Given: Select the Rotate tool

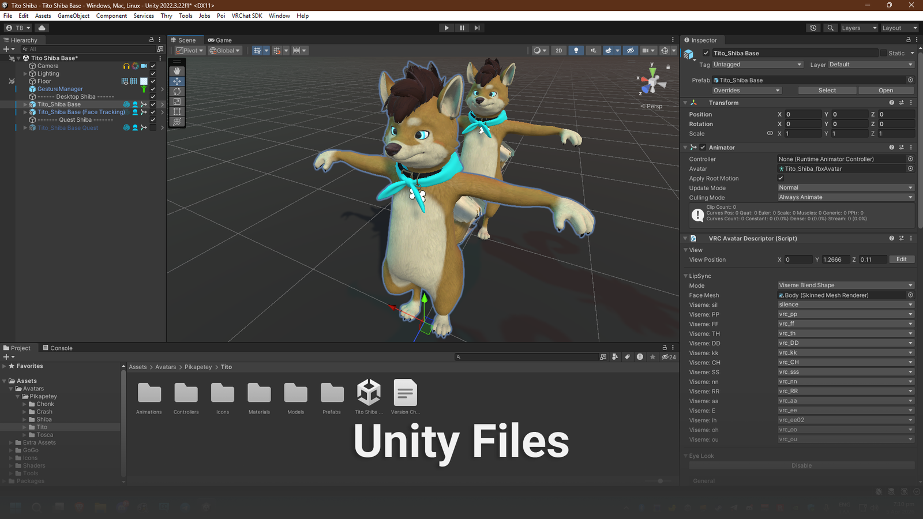Looking at the screenshot, I should point(177,91).
